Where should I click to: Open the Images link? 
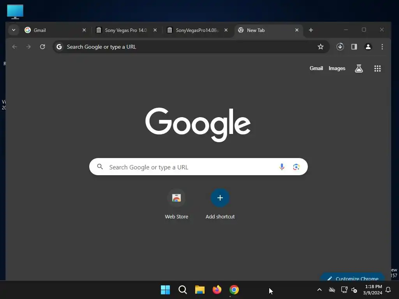point(337,69)
